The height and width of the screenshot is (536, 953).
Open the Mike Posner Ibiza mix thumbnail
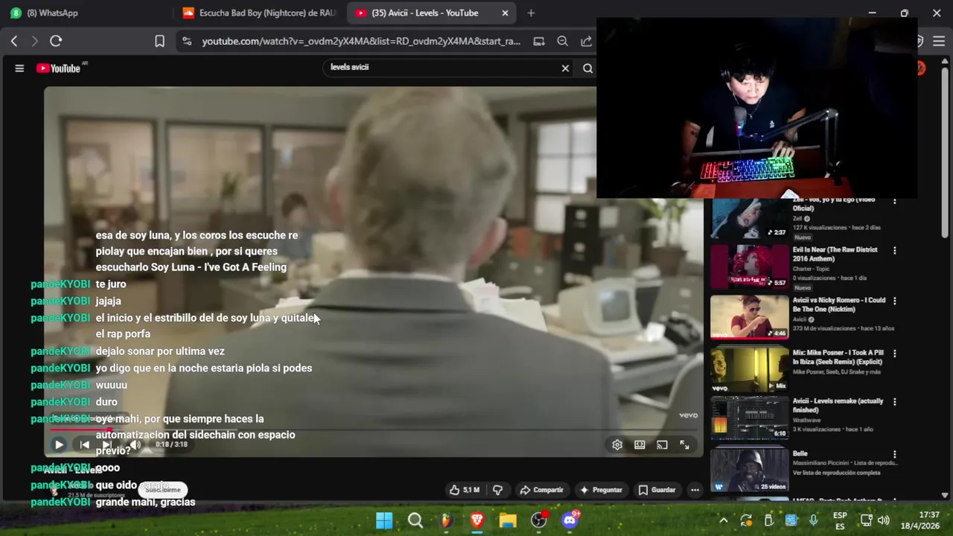(749, 368)
